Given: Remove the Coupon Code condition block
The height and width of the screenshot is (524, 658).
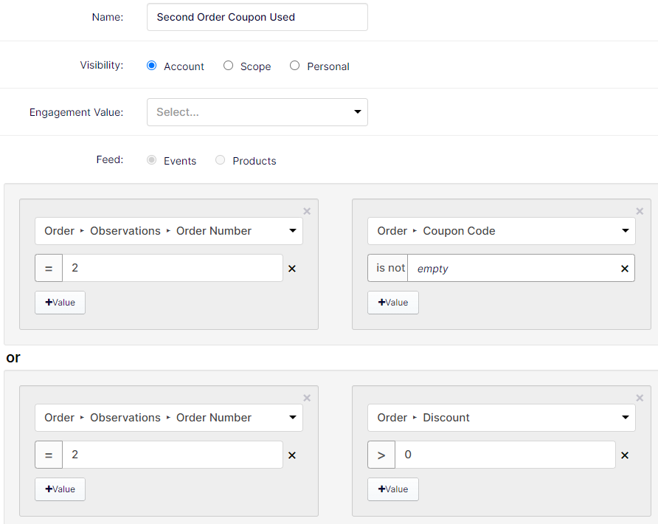Looking at the screenshot, I should coord(640,211).
